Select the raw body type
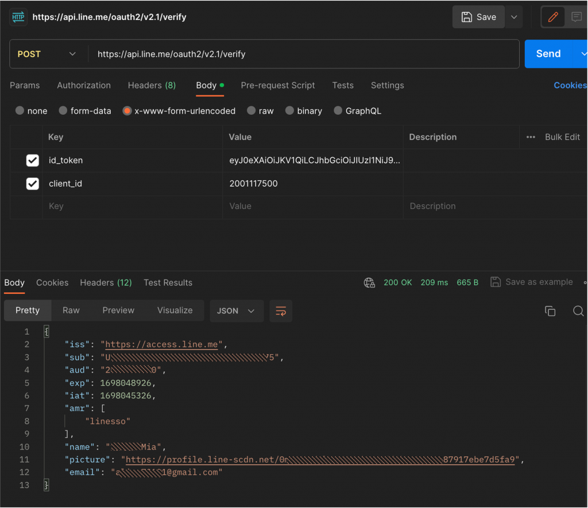 coord(260,111)
